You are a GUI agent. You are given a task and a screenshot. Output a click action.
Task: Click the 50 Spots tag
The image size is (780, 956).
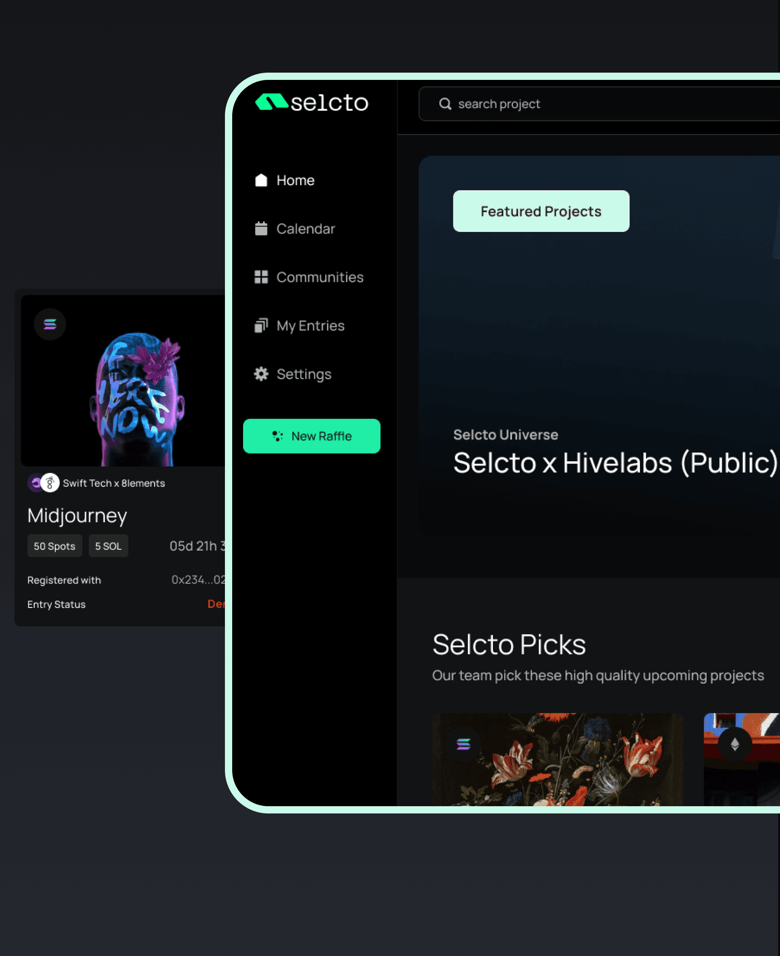pos(54,546)
